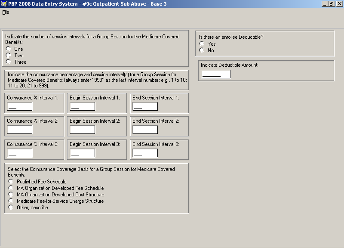
Task: Open the File menu
Action: (6, 12)
